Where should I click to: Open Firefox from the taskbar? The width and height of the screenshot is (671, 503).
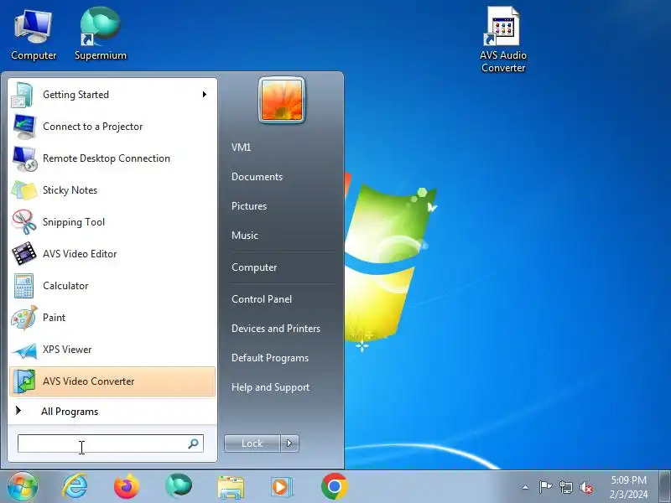point(127,487)
